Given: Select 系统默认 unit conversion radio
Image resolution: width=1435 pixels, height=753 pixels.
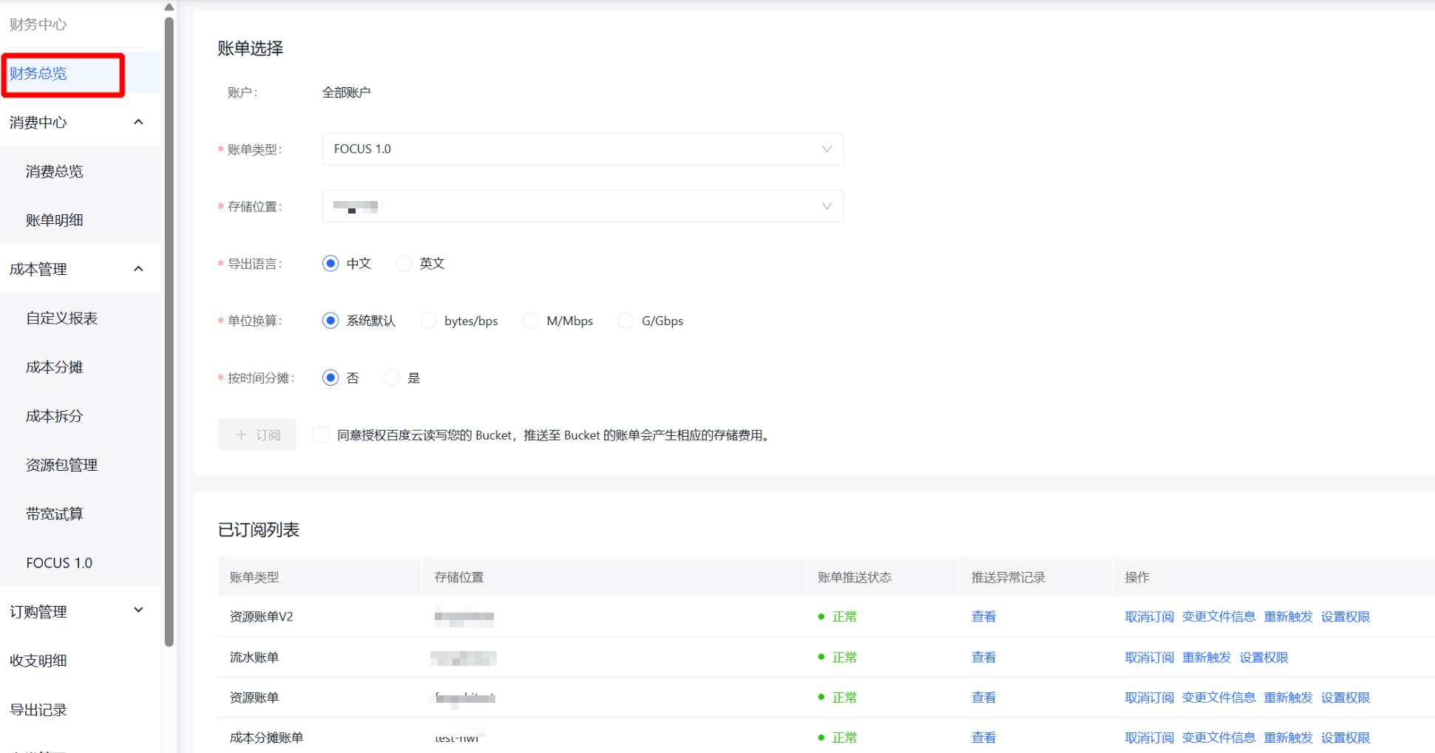Looking at the screenshot, I should (x=330, y=321).
